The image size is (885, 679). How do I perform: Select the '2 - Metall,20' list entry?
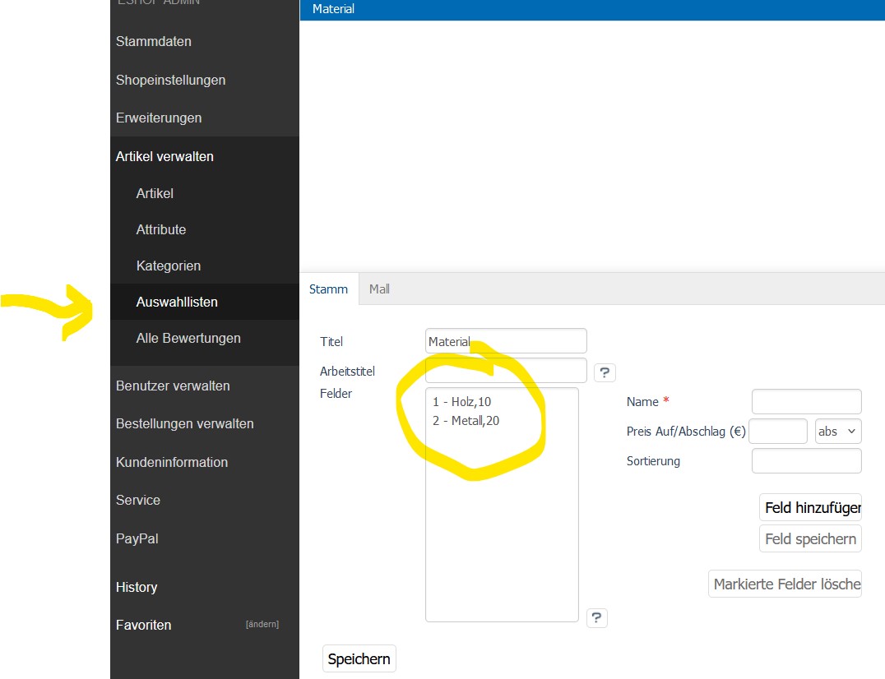coord(466,421)
